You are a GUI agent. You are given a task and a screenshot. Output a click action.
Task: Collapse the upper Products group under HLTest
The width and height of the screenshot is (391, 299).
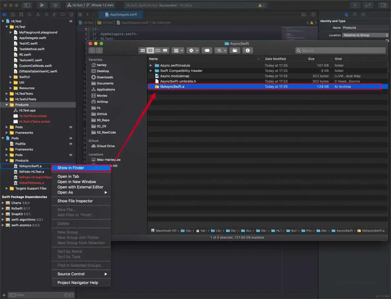(x=7, y=105)
